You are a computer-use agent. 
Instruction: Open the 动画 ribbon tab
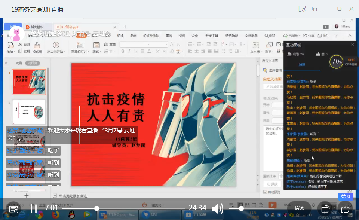point(134,36)
